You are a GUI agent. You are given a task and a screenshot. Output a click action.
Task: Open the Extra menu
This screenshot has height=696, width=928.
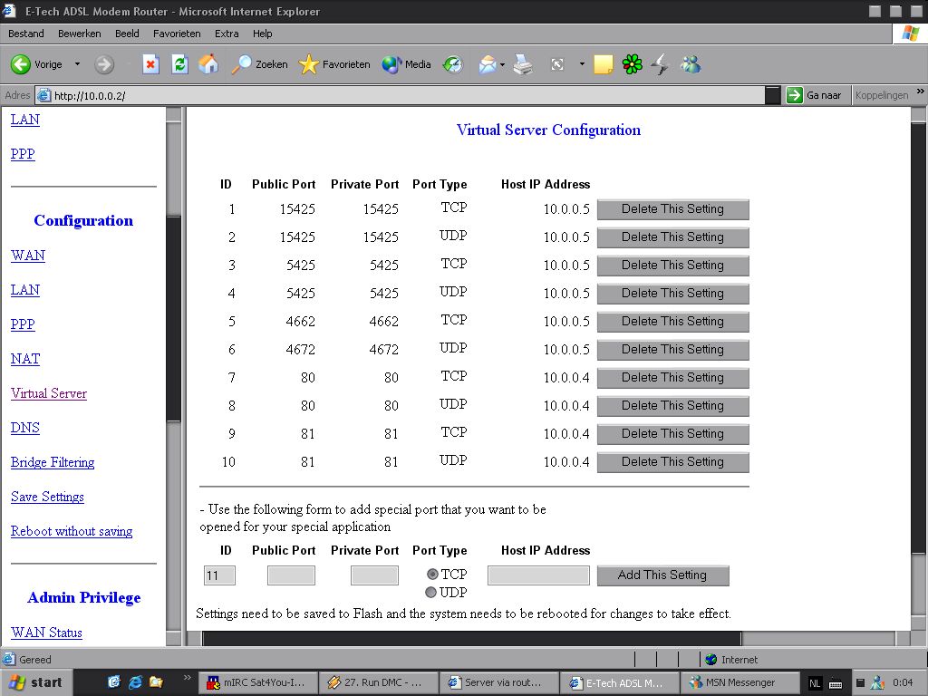tap(227, 34)
